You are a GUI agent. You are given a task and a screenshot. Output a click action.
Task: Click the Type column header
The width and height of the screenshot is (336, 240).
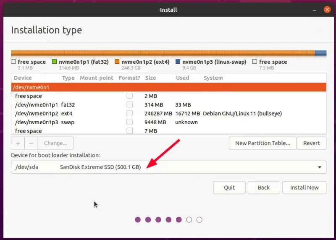tap(68, 78)
